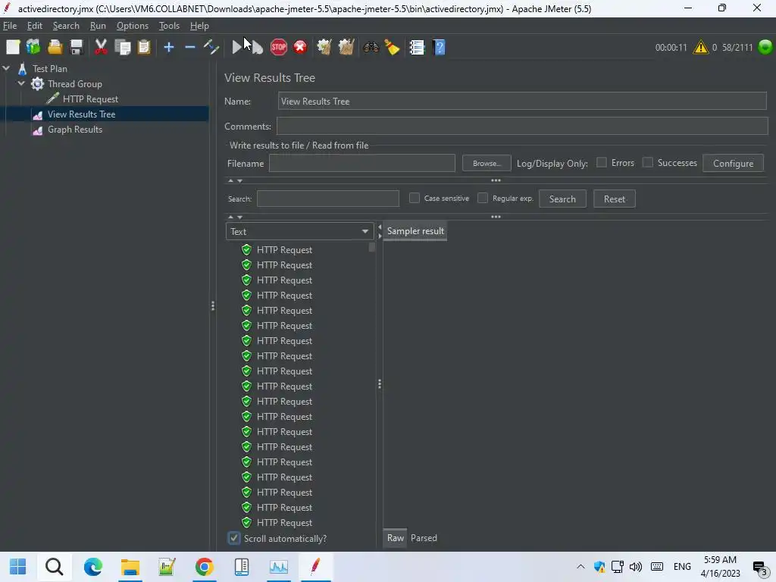
Task: Click collapse arrows above the Search row
Action: [x=235, y=181]
